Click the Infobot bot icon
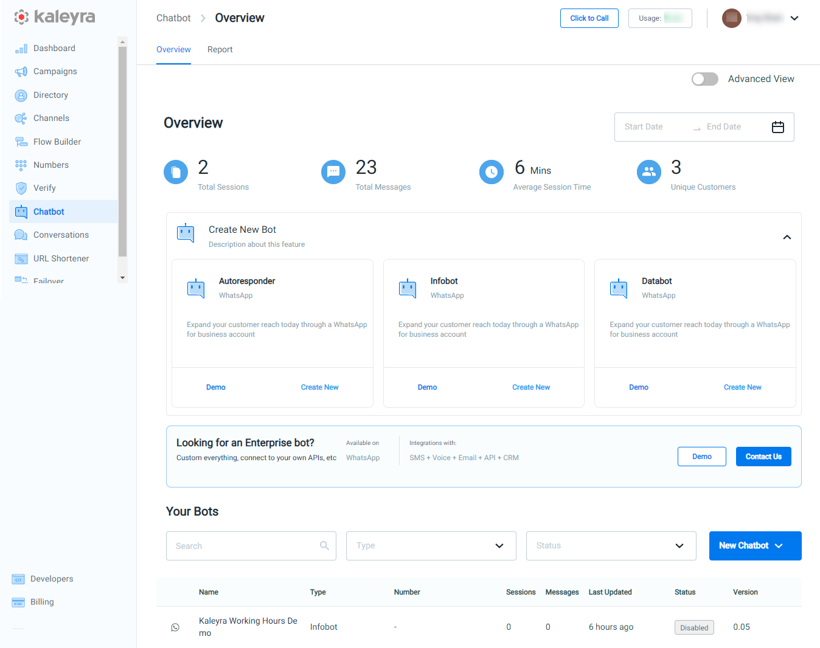The image size is (820, 648). [x=408, y=288]
